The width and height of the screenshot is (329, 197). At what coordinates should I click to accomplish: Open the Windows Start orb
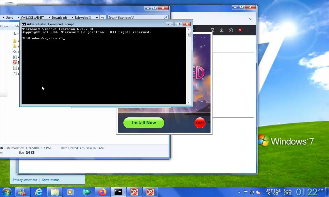[7, 192]
